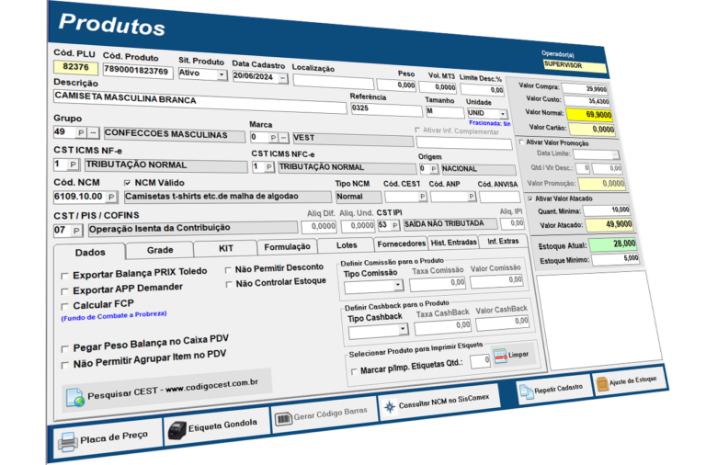Check Não Permitir Agrupar Item no PDV
Viewport: 706px width, 465px height.
pyautogui.click(x=65, y=365)
